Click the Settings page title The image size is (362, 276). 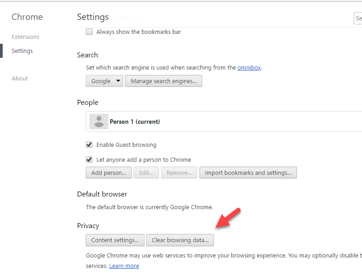(x=93, y=17)
